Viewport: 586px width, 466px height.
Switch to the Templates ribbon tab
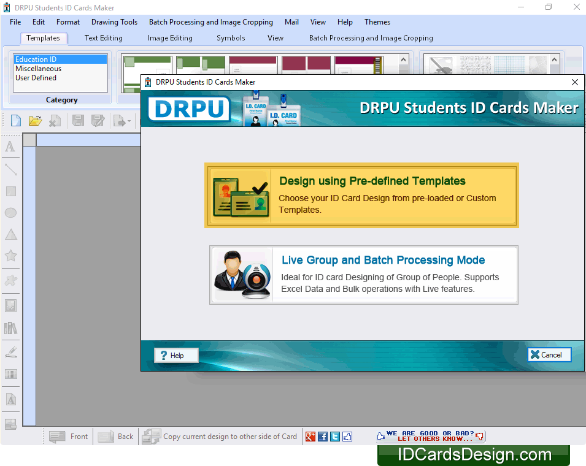click(43, 38)
